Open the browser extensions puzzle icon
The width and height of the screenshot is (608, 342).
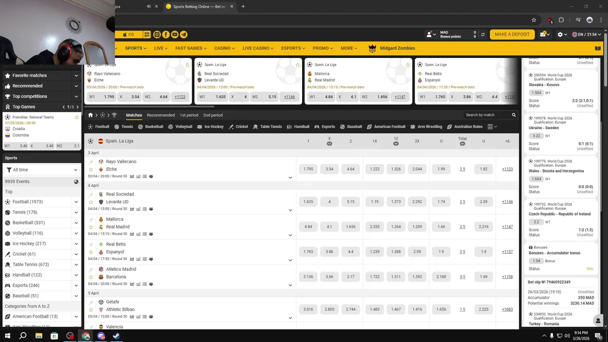[561, 20]
